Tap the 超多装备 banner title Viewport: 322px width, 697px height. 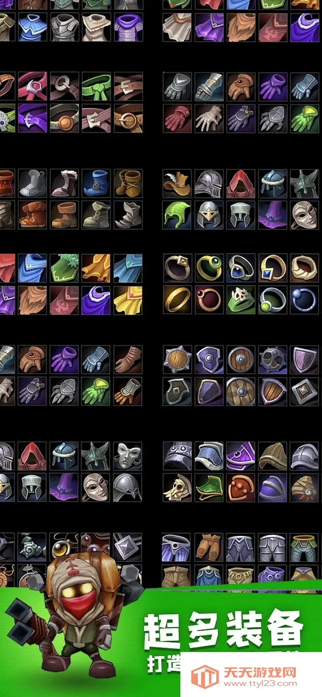223,630
